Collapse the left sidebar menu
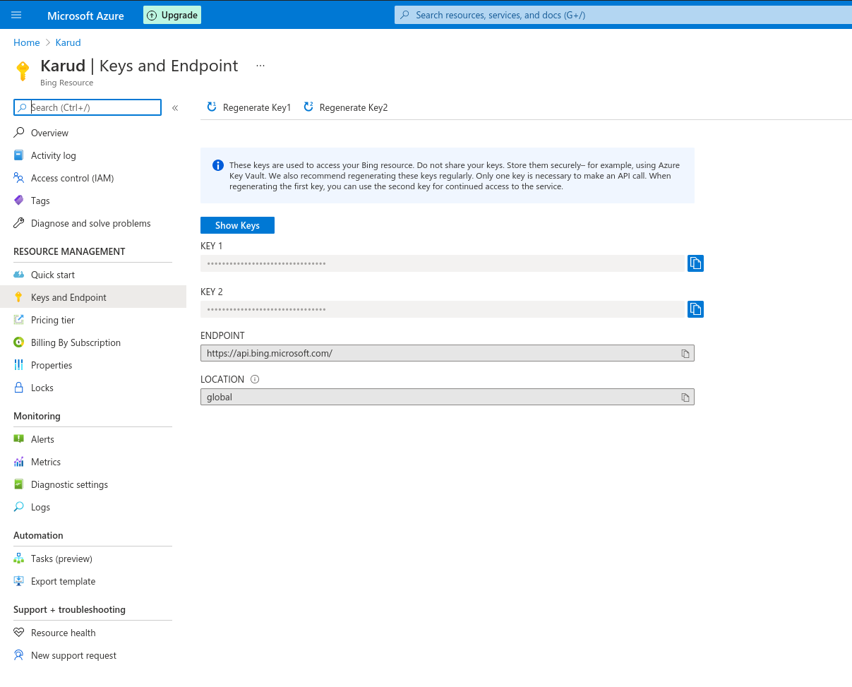 coord(175,108)
